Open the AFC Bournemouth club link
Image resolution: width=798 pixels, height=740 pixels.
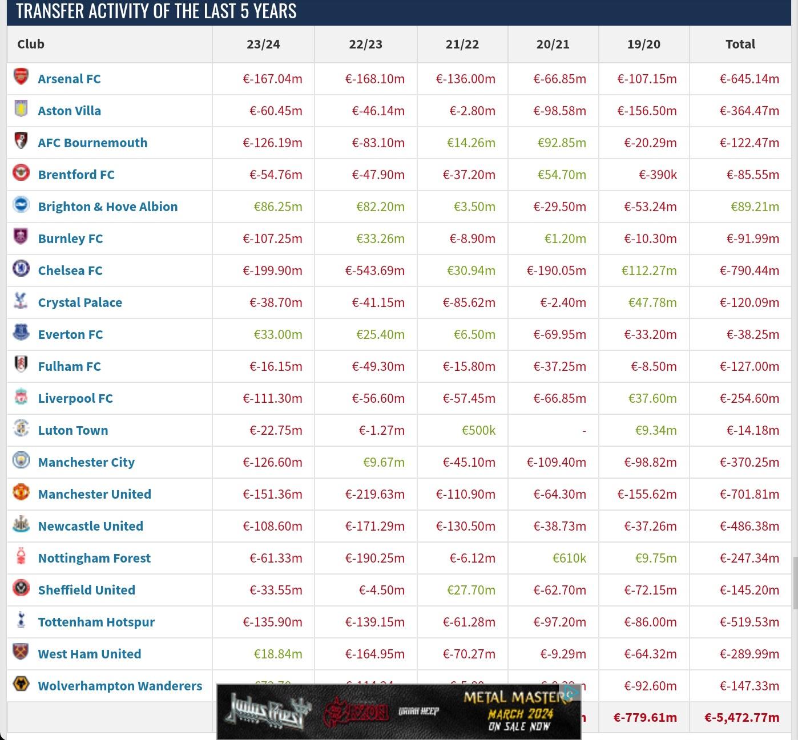[x=92, y=143]
